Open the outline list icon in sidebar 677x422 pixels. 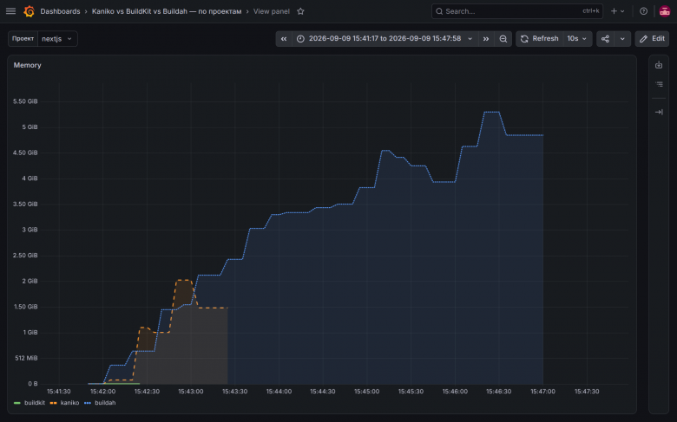pos(659,84)
